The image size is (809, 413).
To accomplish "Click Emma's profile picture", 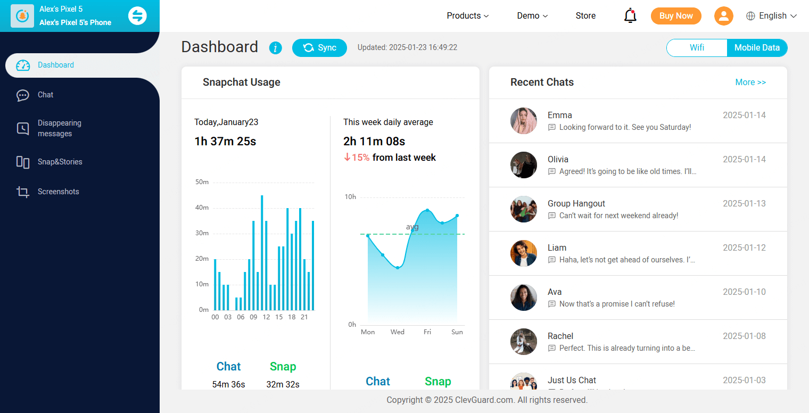I will 524,121.
